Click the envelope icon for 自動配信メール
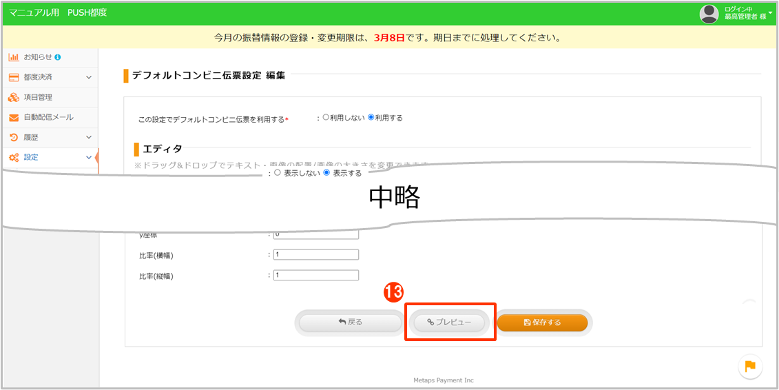This screenshot has width=779, height=390. 14,118
